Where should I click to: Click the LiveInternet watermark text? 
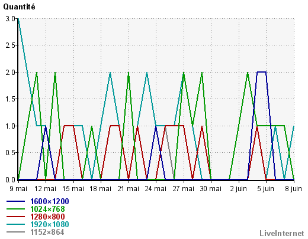[282, 233]
